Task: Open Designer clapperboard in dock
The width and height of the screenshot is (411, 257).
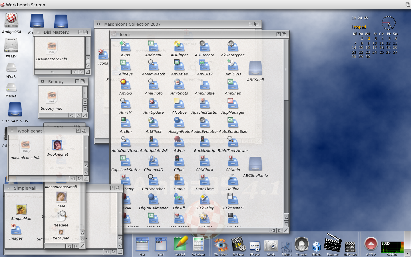Action: (333, 243)
